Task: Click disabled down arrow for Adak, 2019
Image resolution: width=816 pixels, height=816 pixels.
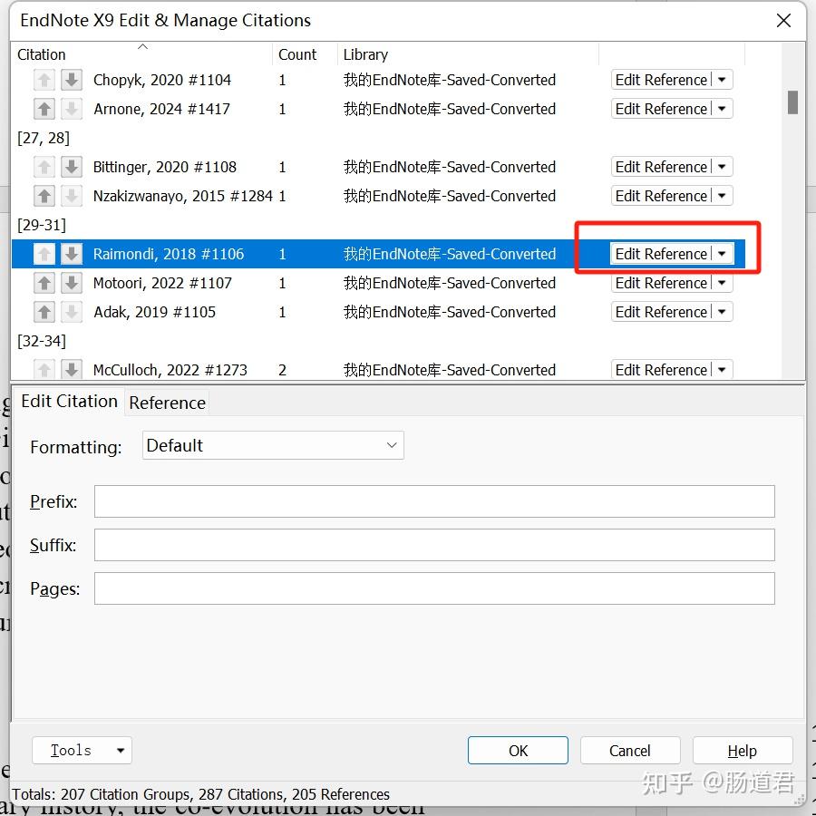Action: click(x=72, y=312)
